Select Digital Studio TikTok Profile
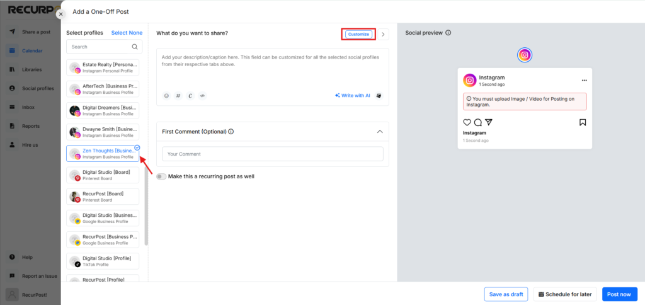The image size is (645, 305). pyautogui.click(x=103, y=261)
